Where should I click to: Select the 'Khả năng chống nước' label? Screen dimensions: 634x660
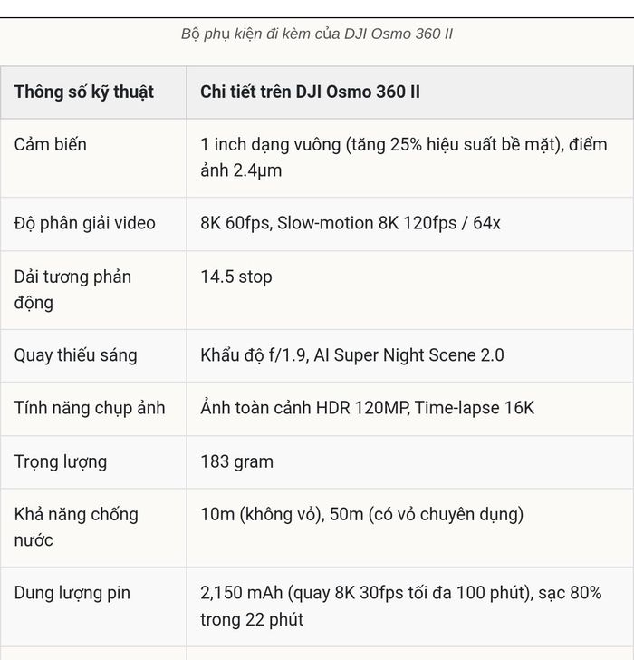tap(76, 527)
